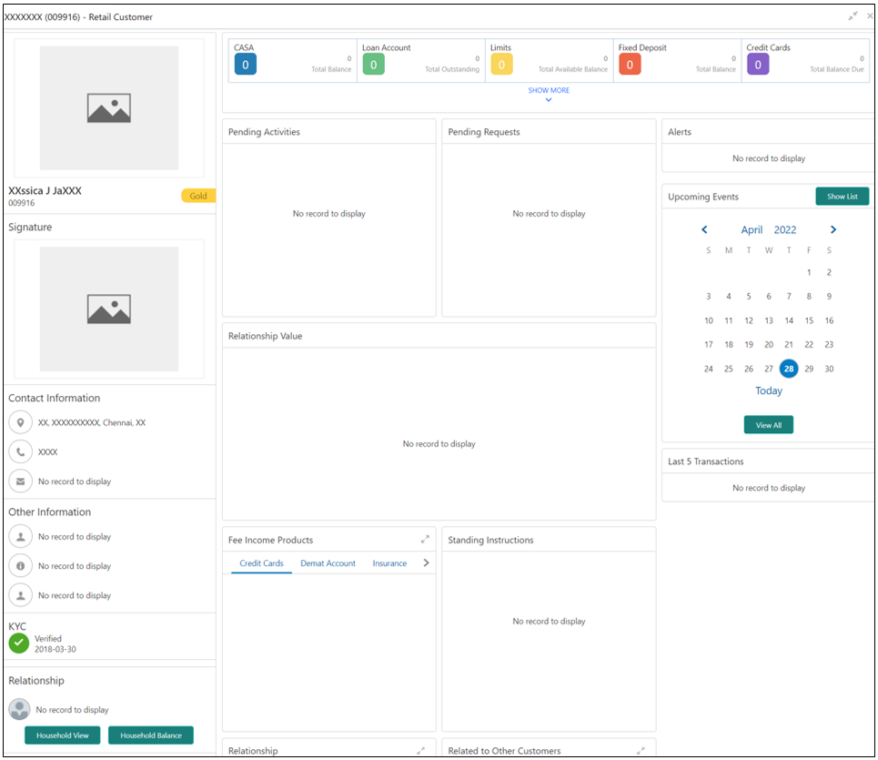Click the Standing Instructions heading
This screenshot has height=760, width=878.
tap(490, 540)
